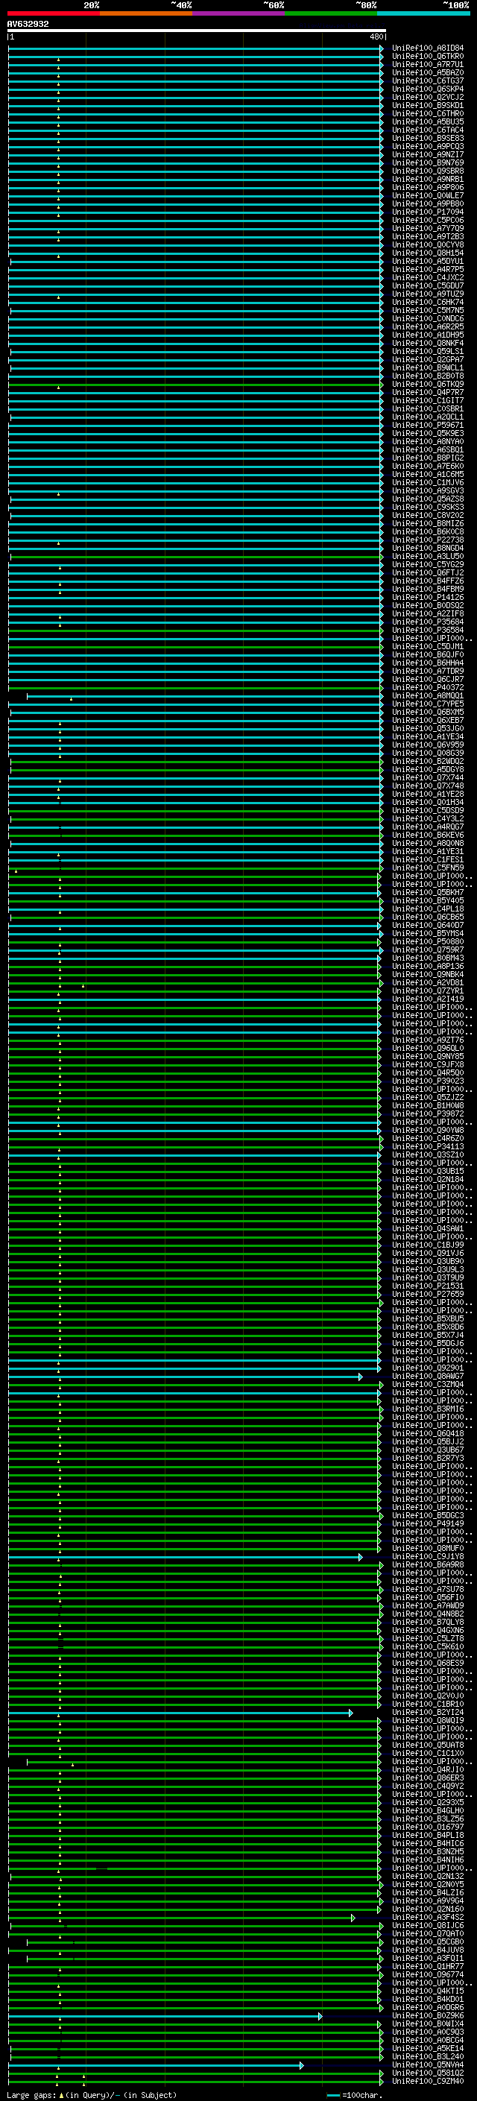Click the short cyan alignment bar of B0Z9K6
Image resolution: width=477 pixels, height=2101 pixels.
[165, 2016]
